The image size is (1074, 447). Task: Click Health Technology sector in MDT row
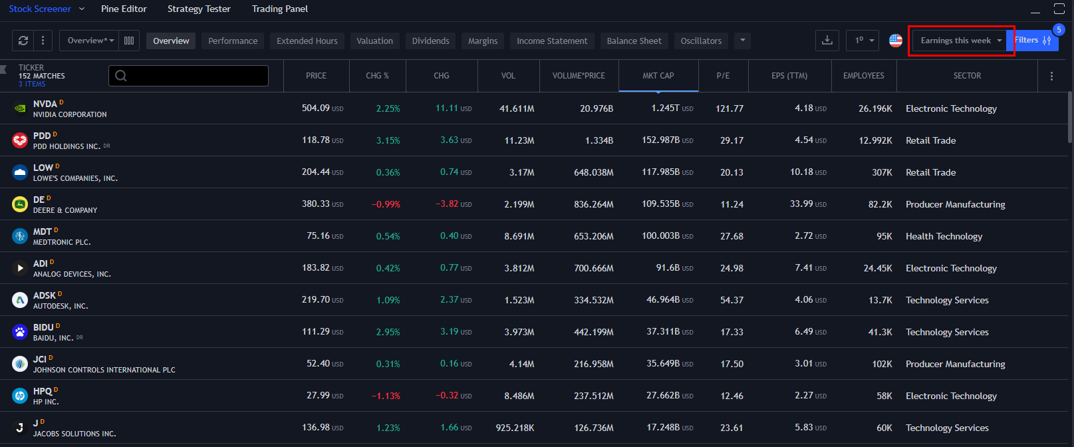944,236
